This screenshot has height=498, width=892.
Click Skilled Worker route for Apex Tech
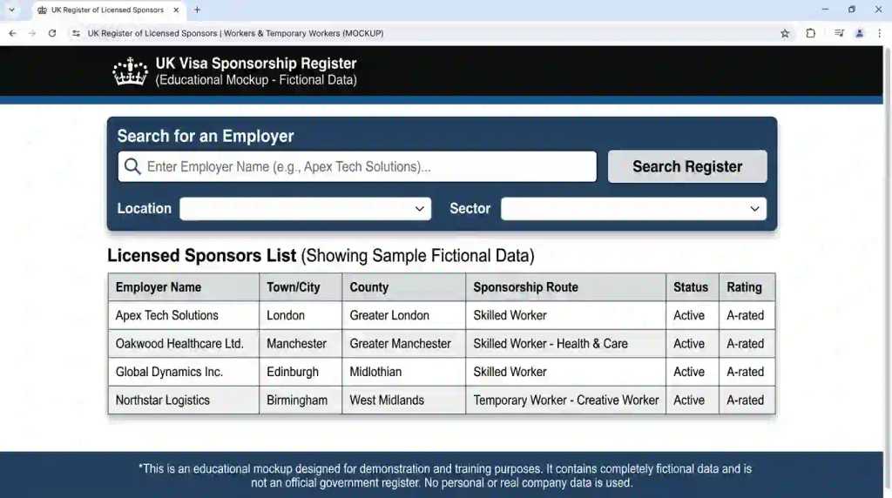tap(565, 315)
